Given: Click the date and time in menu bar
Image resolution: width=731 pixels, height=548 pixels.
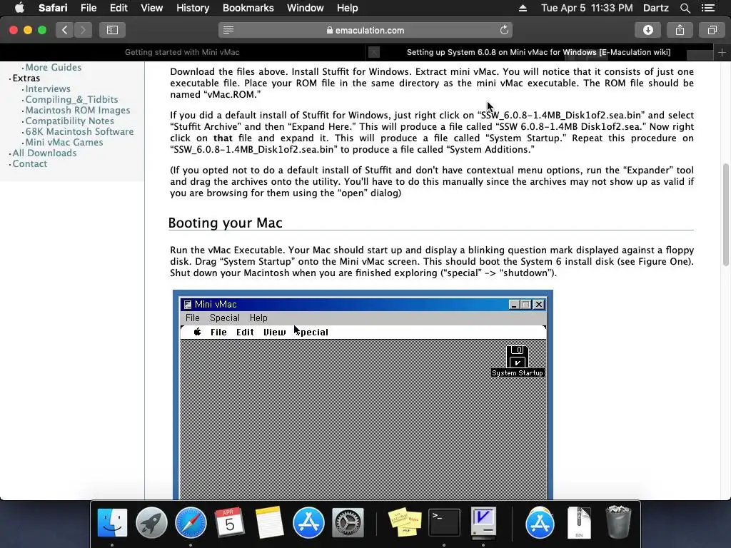Looking at the screenshot, I should [587, 8].
